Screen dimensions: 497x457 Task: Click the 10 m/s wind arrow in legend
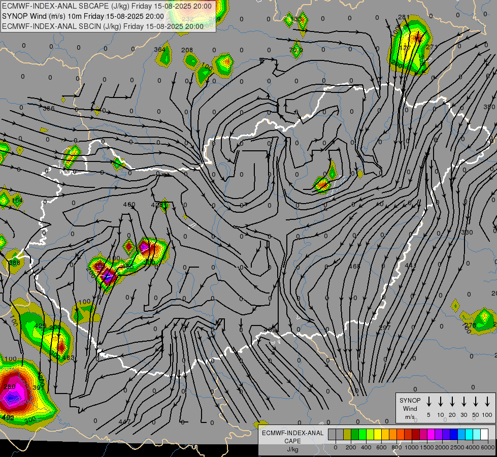point(440,402)
